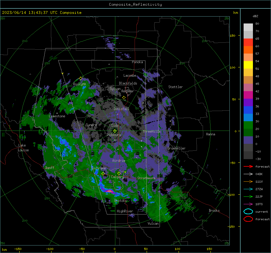Click the 04DK legend label
Viewport: 271px width, 253px height.
point(259,174)
